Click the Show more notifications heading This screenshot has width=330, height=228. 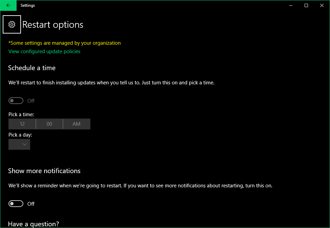point(44,171)
